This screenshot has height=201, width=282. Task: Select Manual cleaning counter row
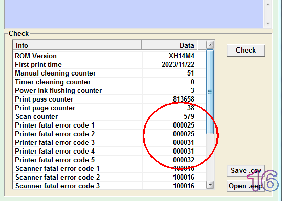click(110, 73)
